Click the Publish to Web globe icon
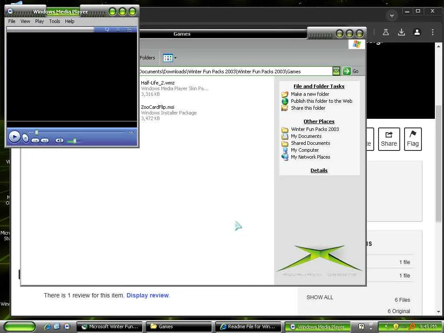444x333 pixels. 285,101
